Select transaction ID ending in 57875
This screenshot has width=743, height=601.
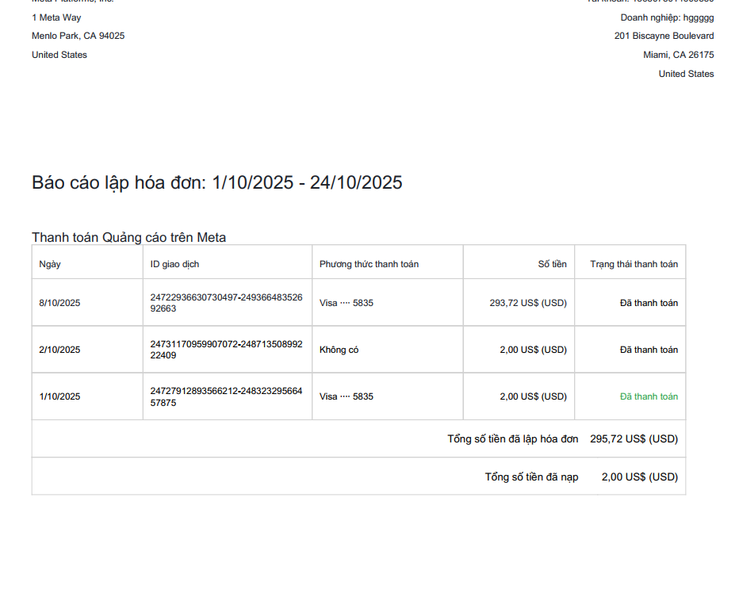point(227,396)
